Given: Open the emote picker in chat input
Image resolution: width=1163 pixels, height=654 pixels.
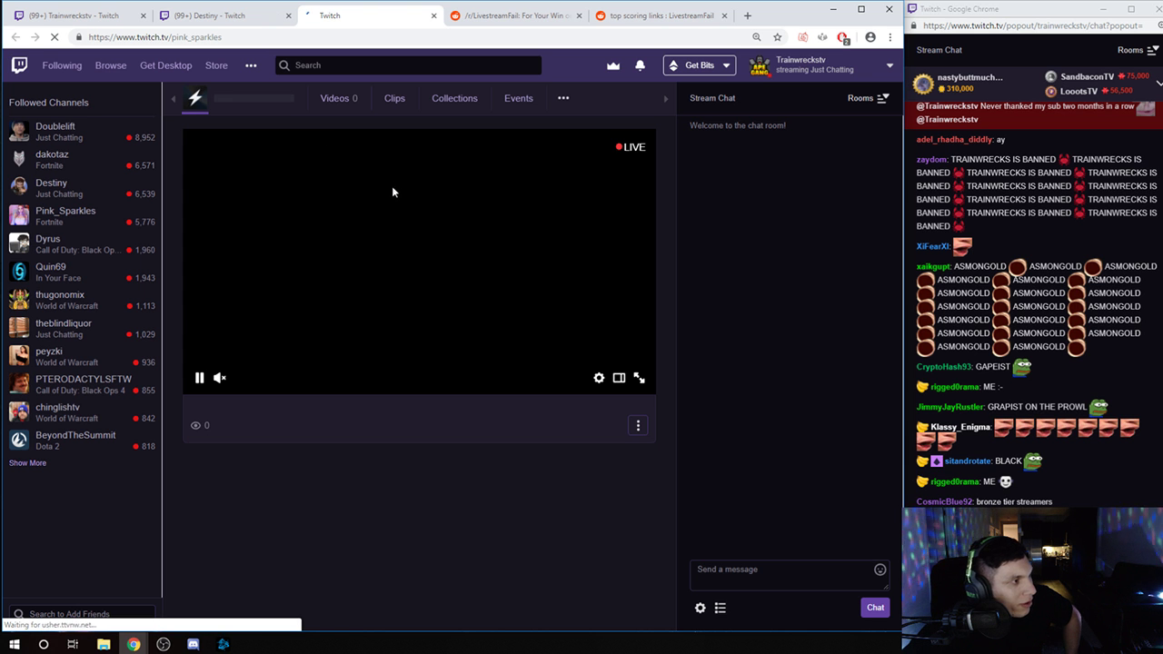Looking at the screenshot, I should pos(880,570).
